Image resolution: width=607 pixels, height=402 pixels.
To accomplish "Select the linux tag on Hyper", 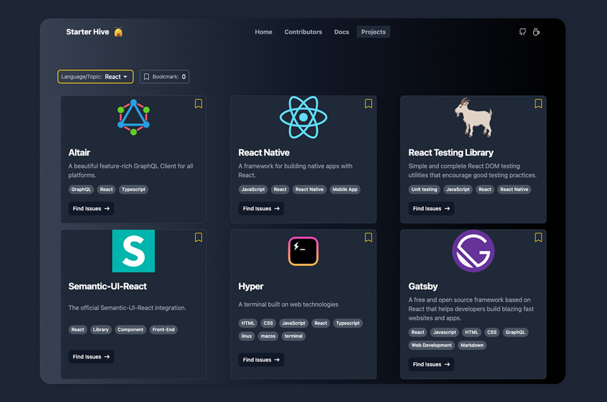I will click(x=247, y=336).
